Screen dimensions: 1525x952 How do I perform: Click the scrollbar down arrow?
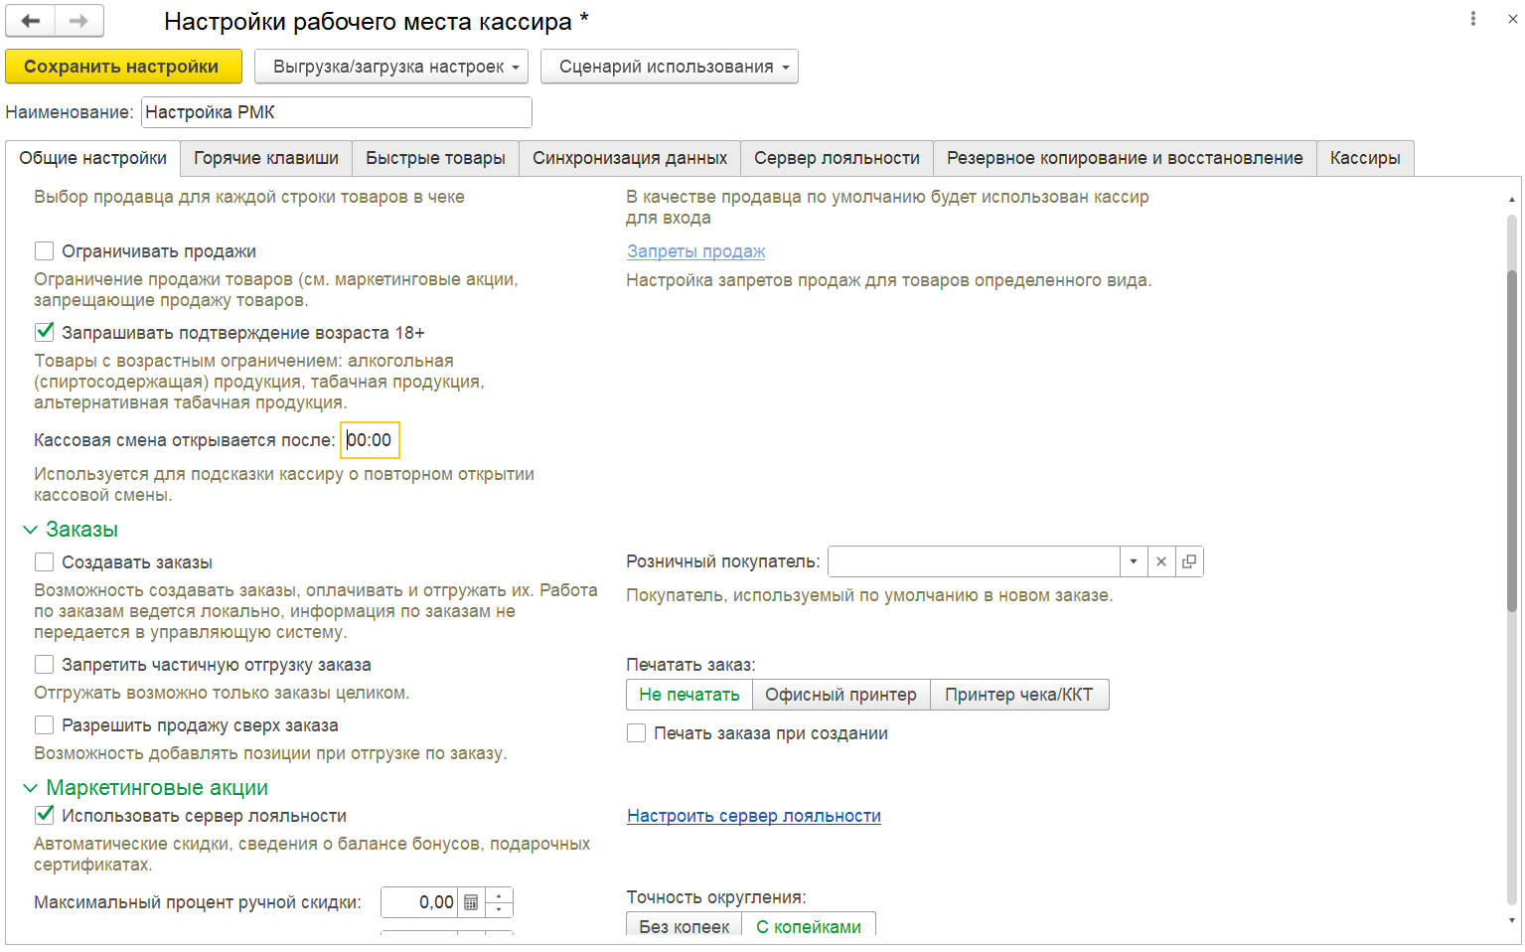pos(1512,921)
